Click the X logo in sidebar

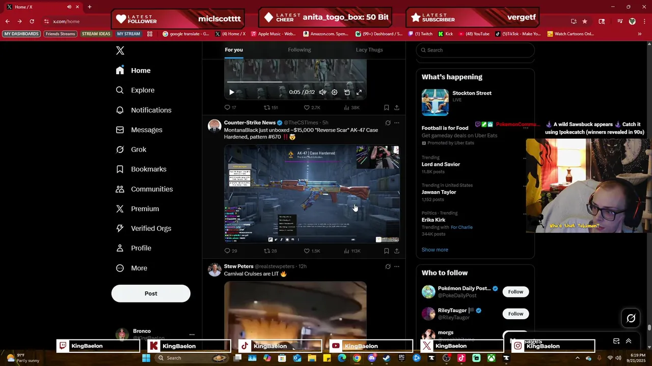tap(120, 50)
